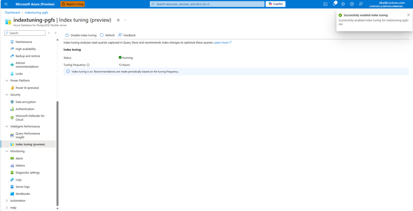Click the Metrics chart icon
The image size is (413, 211).
12,165
